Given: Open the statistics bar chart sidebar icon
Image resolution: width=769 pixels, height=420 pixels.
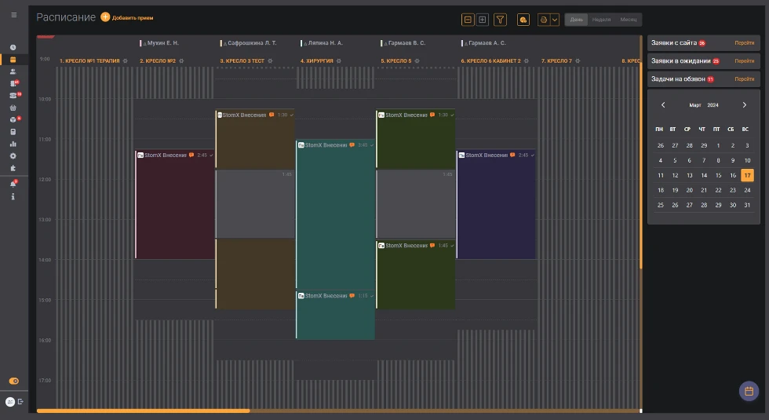Looking at the screenshot, I should 13,144.
